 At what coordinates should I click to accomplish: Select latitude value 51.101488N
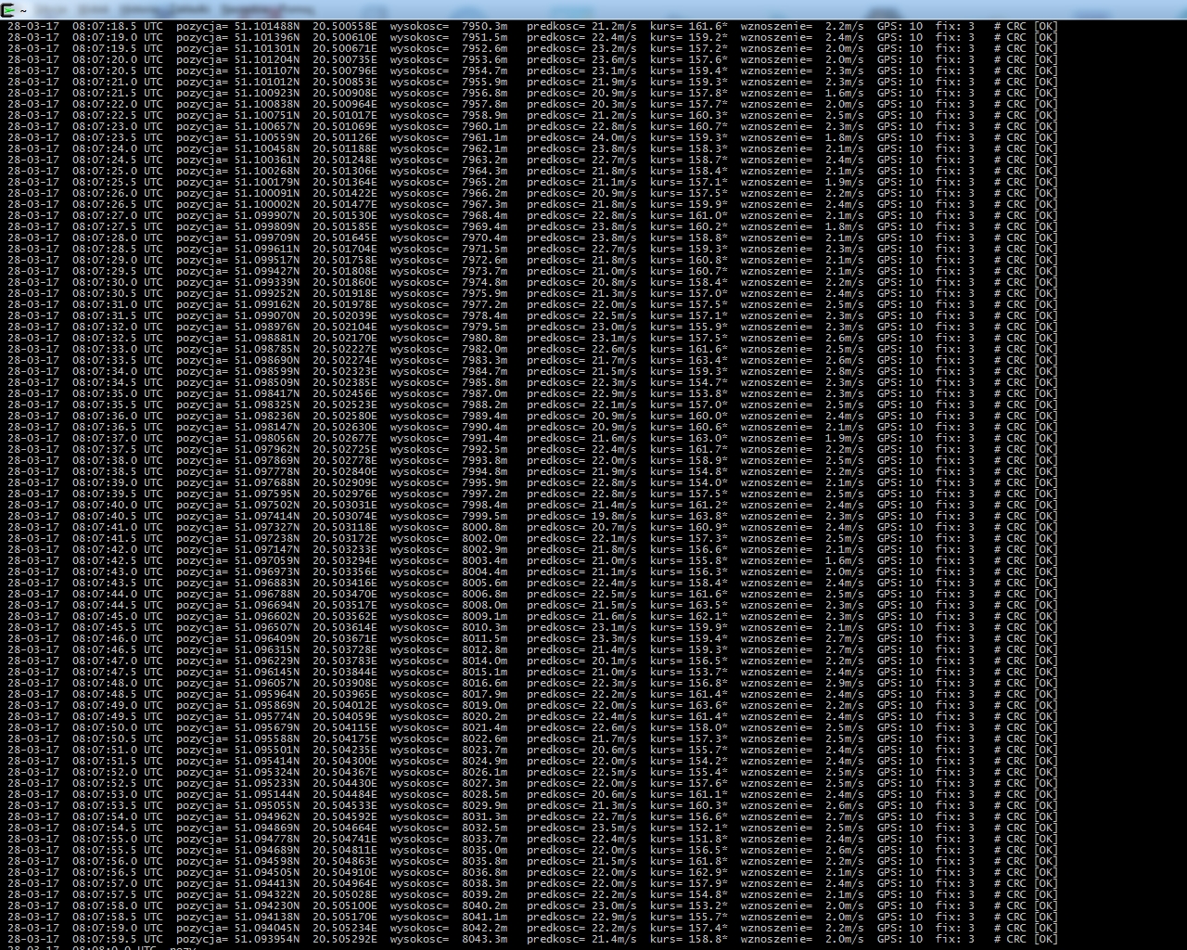[x=267, y=26]
